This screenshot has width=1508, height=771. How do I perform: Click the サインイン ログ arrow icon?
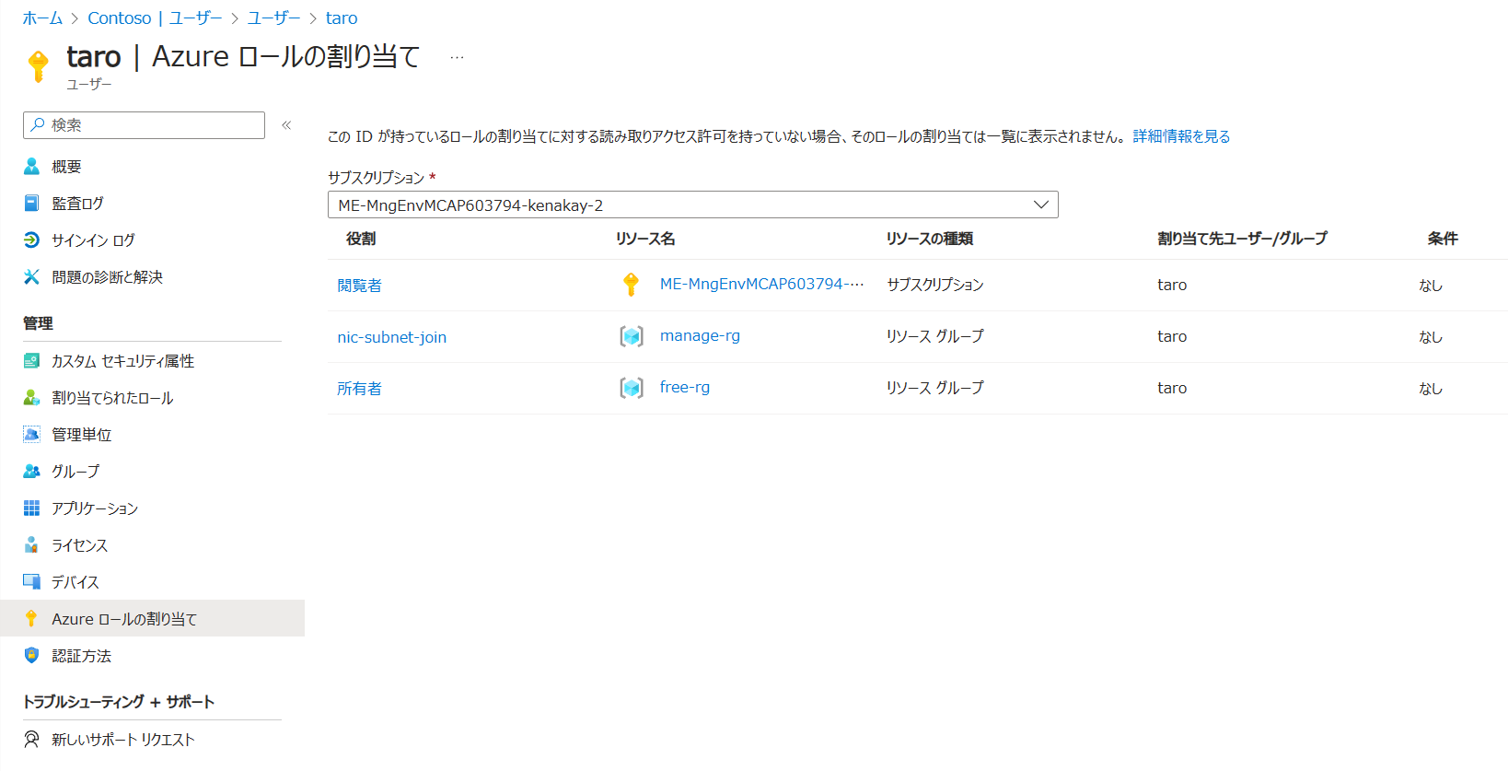tap(31, 239)
